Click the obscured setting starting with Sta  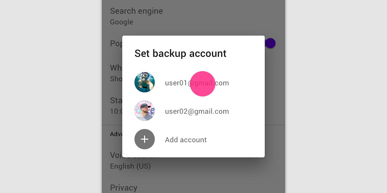116,100
